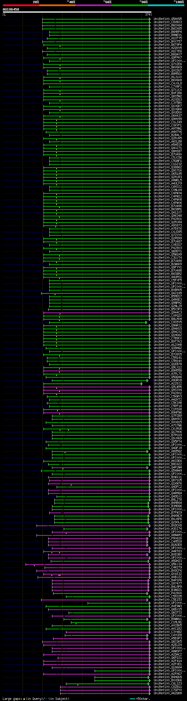Select label UniRef100_Q8H1B7
The image size is (187, 701).
point(168,151)
